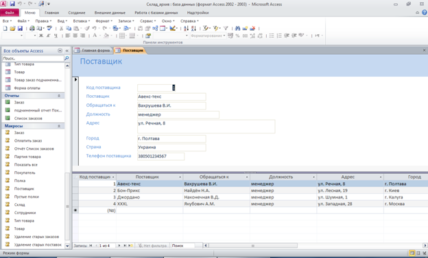428x258 pixels.
Task: Open the Сервис menu
Action: coord(148,21)
